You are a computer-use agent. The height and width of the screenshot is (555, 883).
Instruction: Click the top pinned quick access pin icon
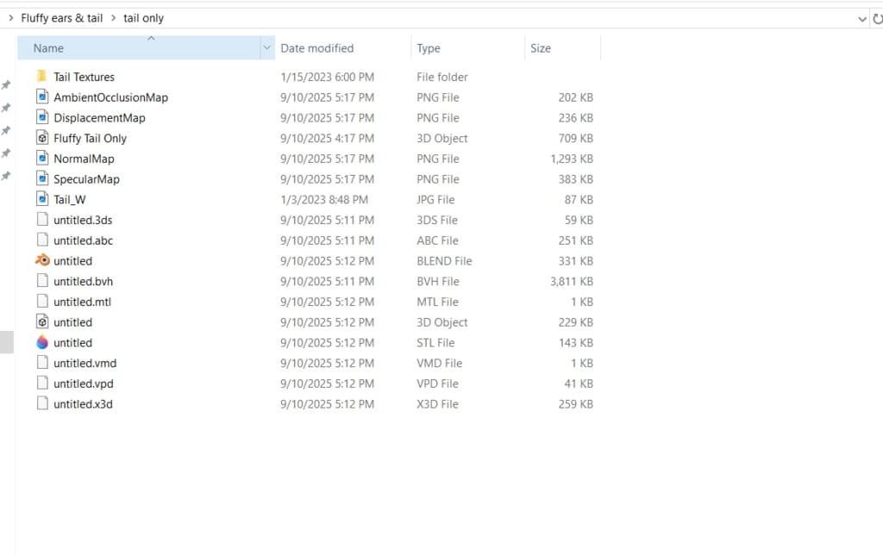(x=6, y=85)
